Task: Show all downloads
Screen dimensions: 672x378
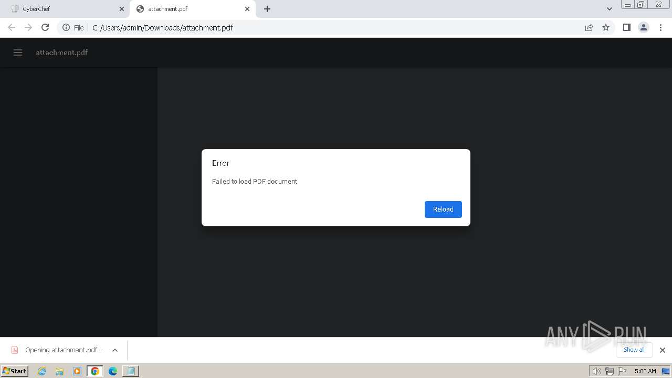Action: pos(634,350)
